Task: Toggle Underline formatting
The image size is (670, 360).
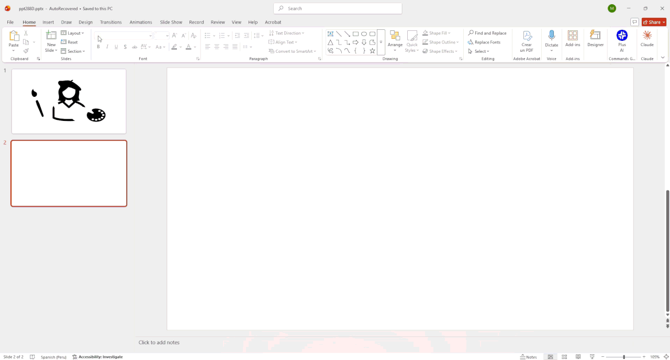Action: (x=116, y=47)
